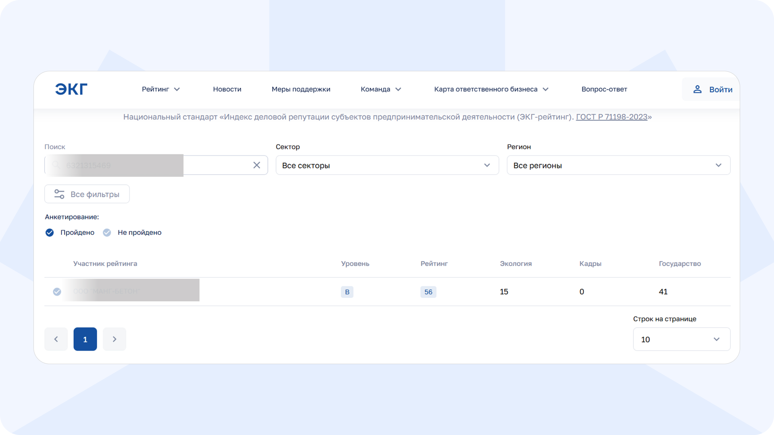The width and height of the screenshot is (774, 435).
Task: Open the ГОСТ Р 71198-2023 link
Action: click(x=612, y=117)
